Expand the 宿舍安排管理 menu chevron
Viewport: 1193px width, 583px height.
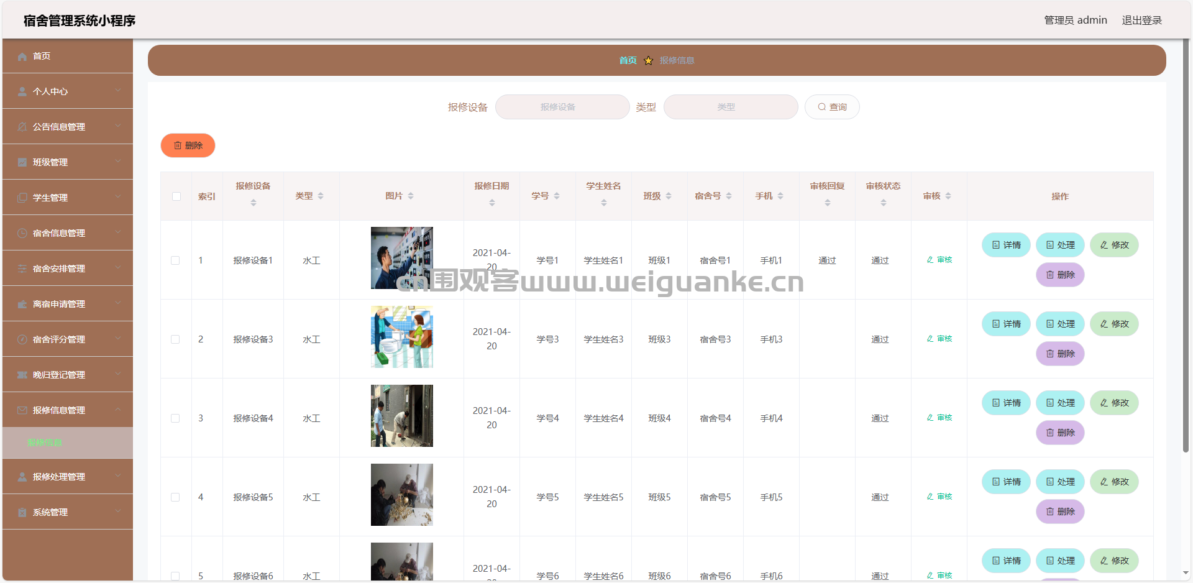(118, 268)
